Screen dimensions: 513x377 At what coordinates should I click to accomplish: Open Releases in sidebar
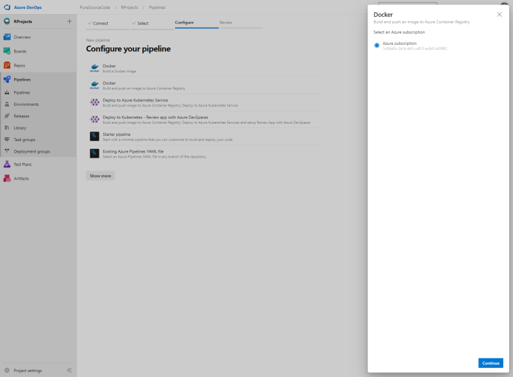tap(22, 116)
